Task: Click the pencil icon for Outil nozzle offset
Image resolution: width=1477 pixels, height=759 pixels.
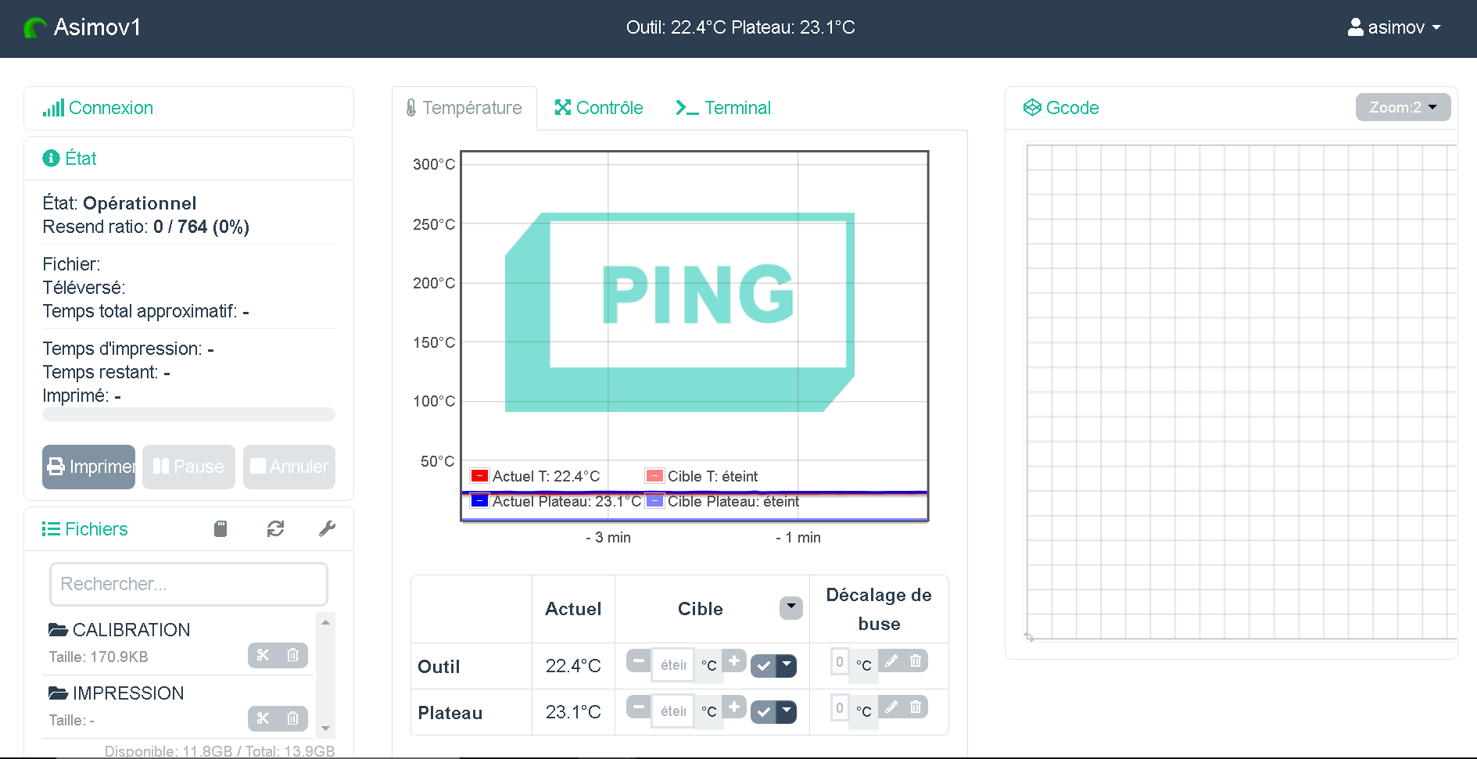Action: pos(891,661)
